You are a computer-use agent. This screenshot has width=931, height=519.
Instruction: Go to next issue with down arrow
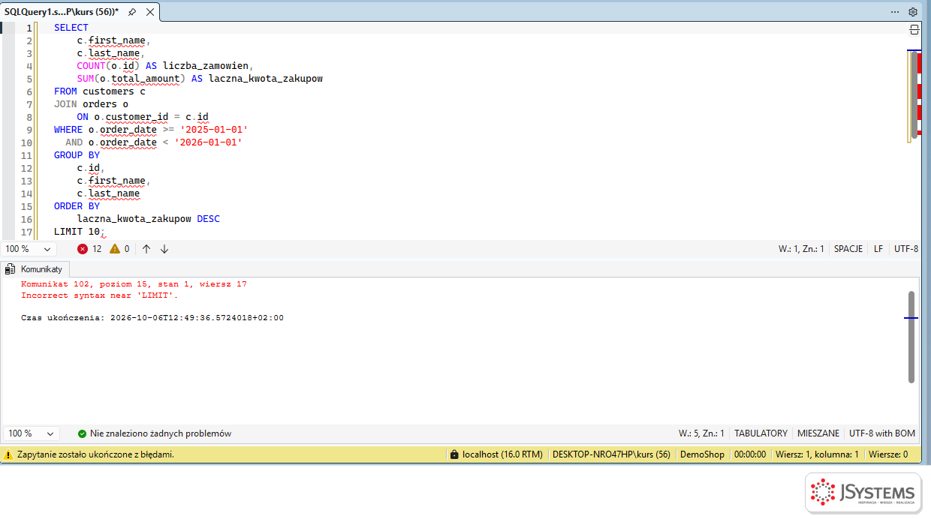point(164,249)
